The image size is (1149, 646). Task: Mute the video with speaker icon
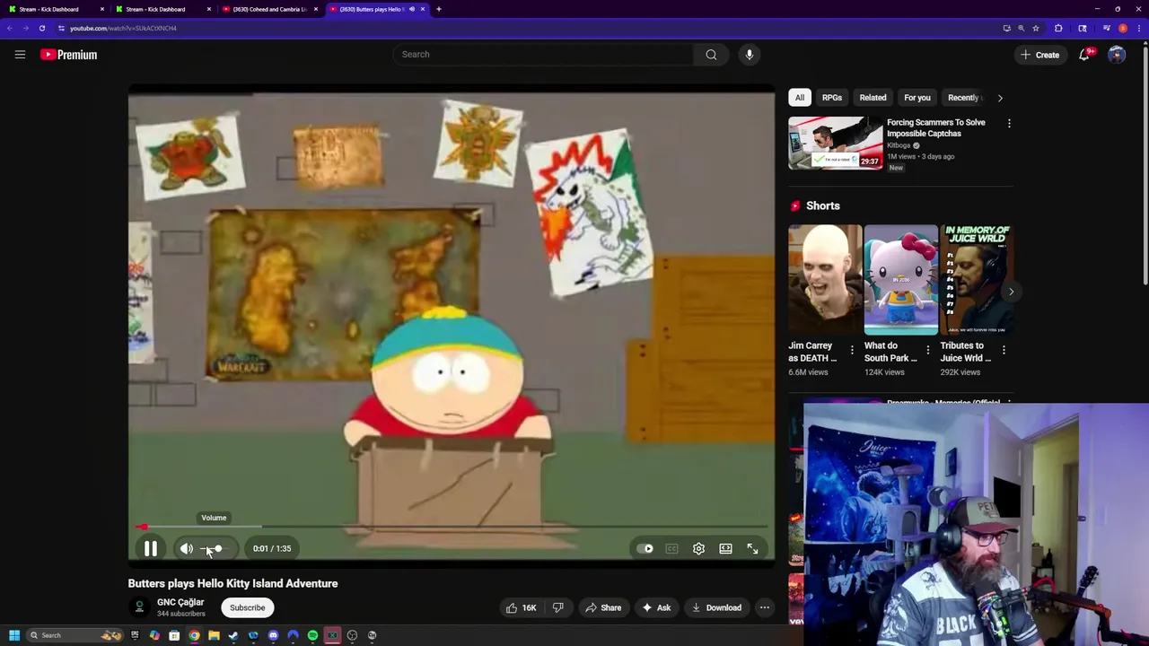[186, 548]
